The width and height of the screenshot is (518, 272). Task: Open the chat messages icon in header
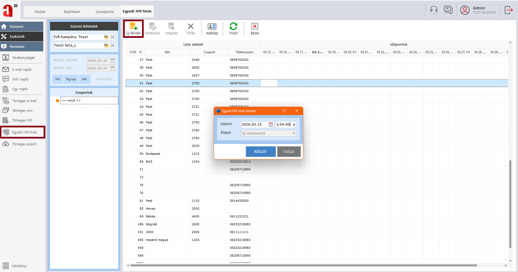click(448, 10)
